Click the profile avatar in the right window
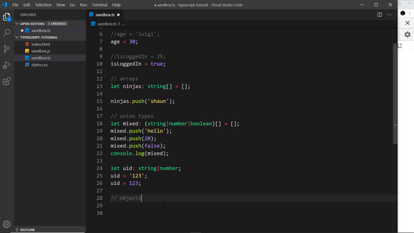 click(402, 13)
